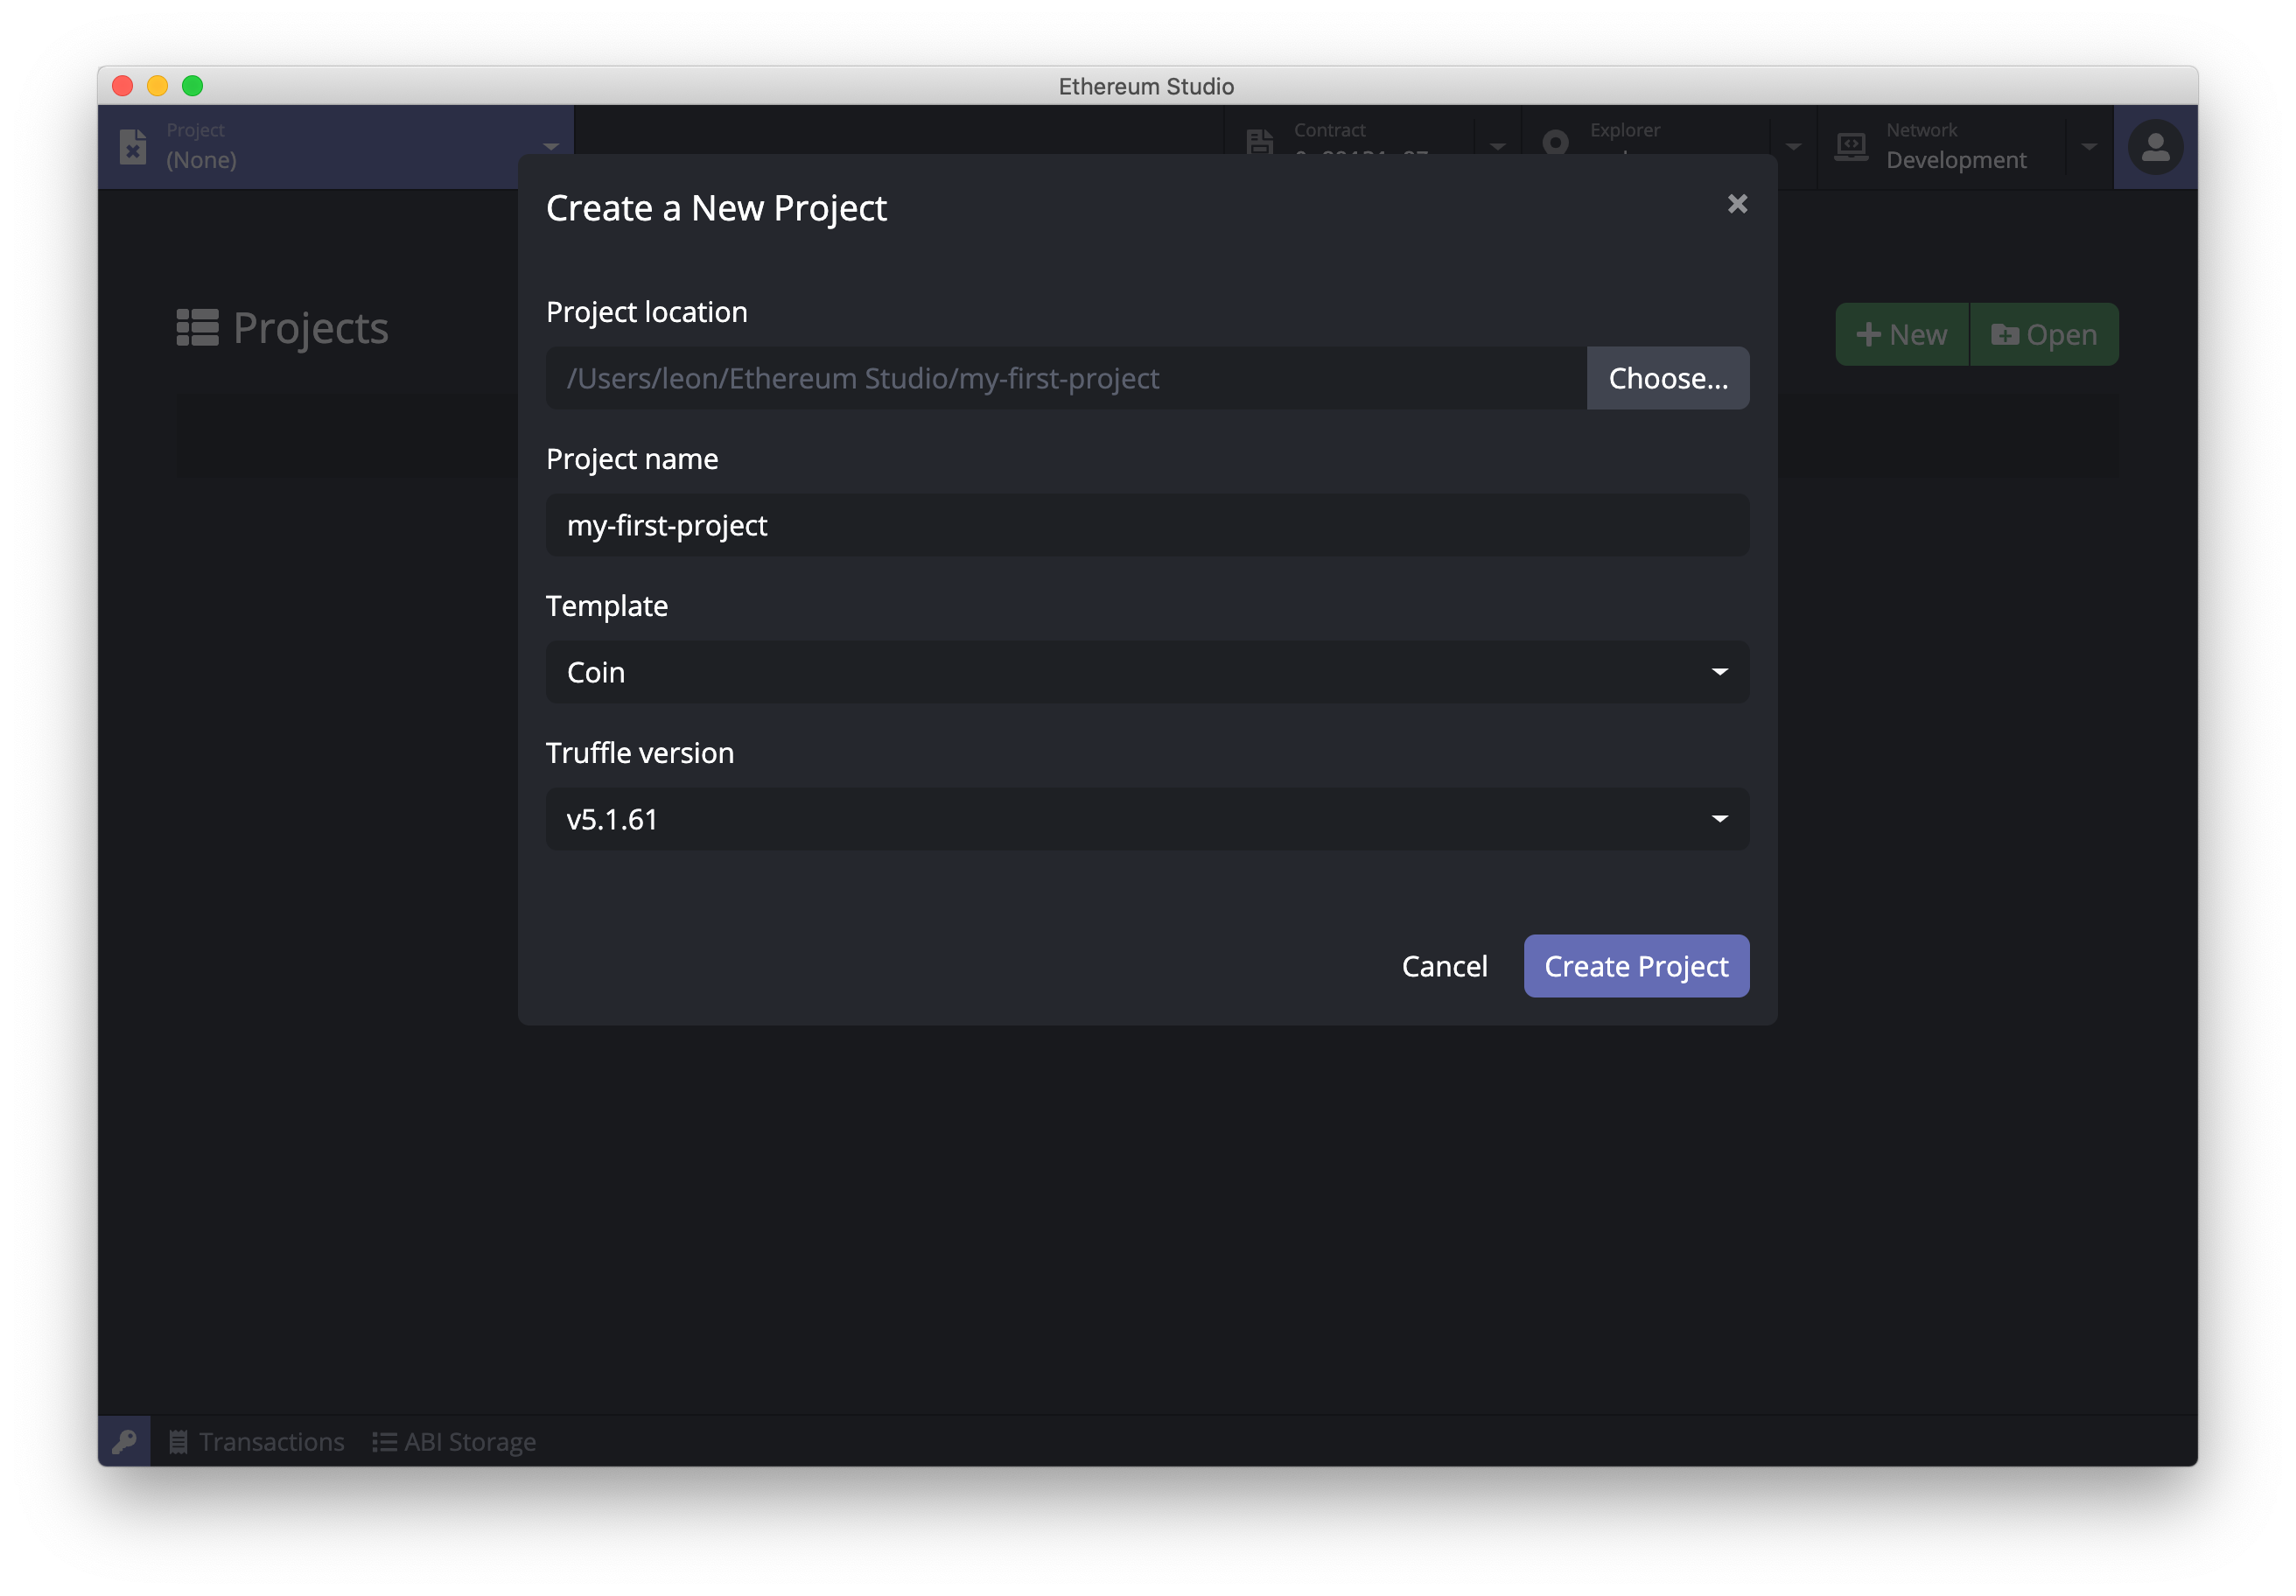2296x1596 pixels.
Task: Expand the Explorer dropdown arrow
Action: click(1794, 147)
